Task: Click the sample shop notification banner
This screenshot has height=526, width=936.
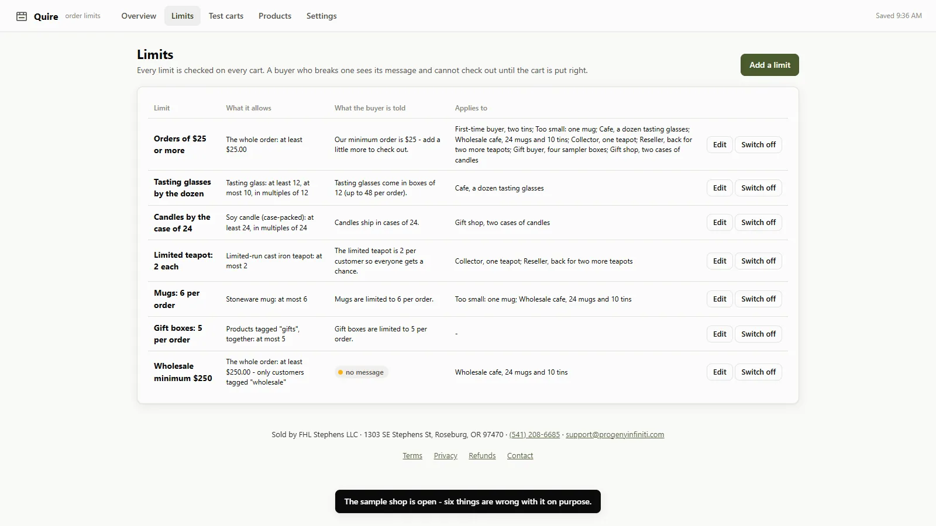Action: (468, 501)
